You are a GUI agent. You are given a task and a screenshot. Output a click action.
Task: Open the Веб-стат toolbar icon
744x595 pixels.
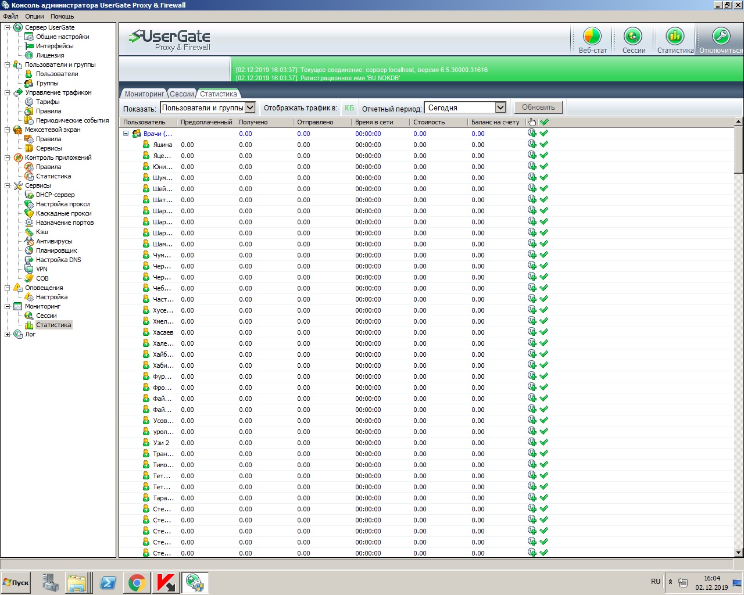592,40
